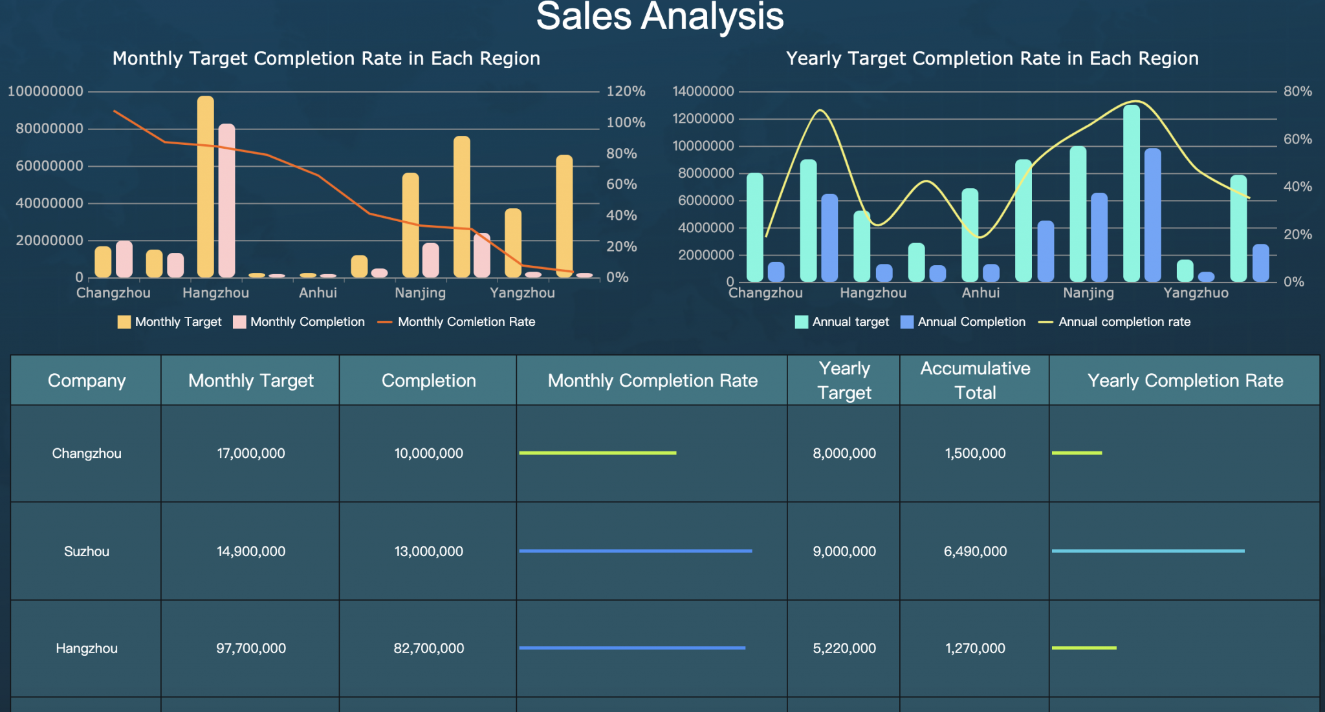The height and width of the screenshot is (712, 1325).
Task: Click the Sales Analysis title
Action: point(659,17)
